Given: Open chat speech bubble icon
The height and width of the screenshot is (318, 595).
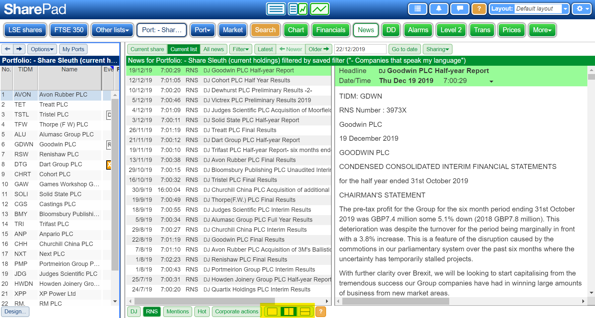Looking at the screenshot, I should (460, 9).
